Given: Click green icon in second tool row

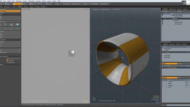Looking at the screenshot, I should [6, 29].
